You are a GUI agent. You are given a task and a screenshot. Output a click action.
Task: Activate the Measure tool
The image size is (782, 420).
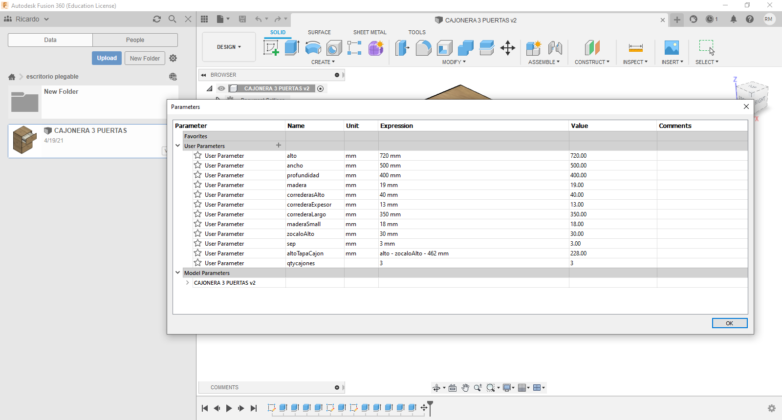click(x=636, y=48)
